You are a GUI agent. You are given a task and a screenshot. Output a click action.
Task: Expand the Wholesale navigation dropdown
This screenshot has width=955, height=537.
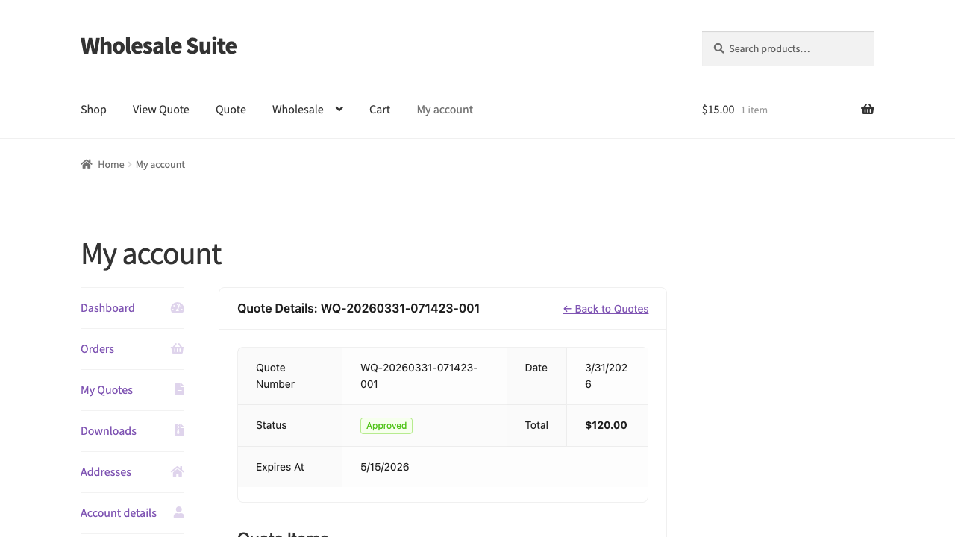298,110
